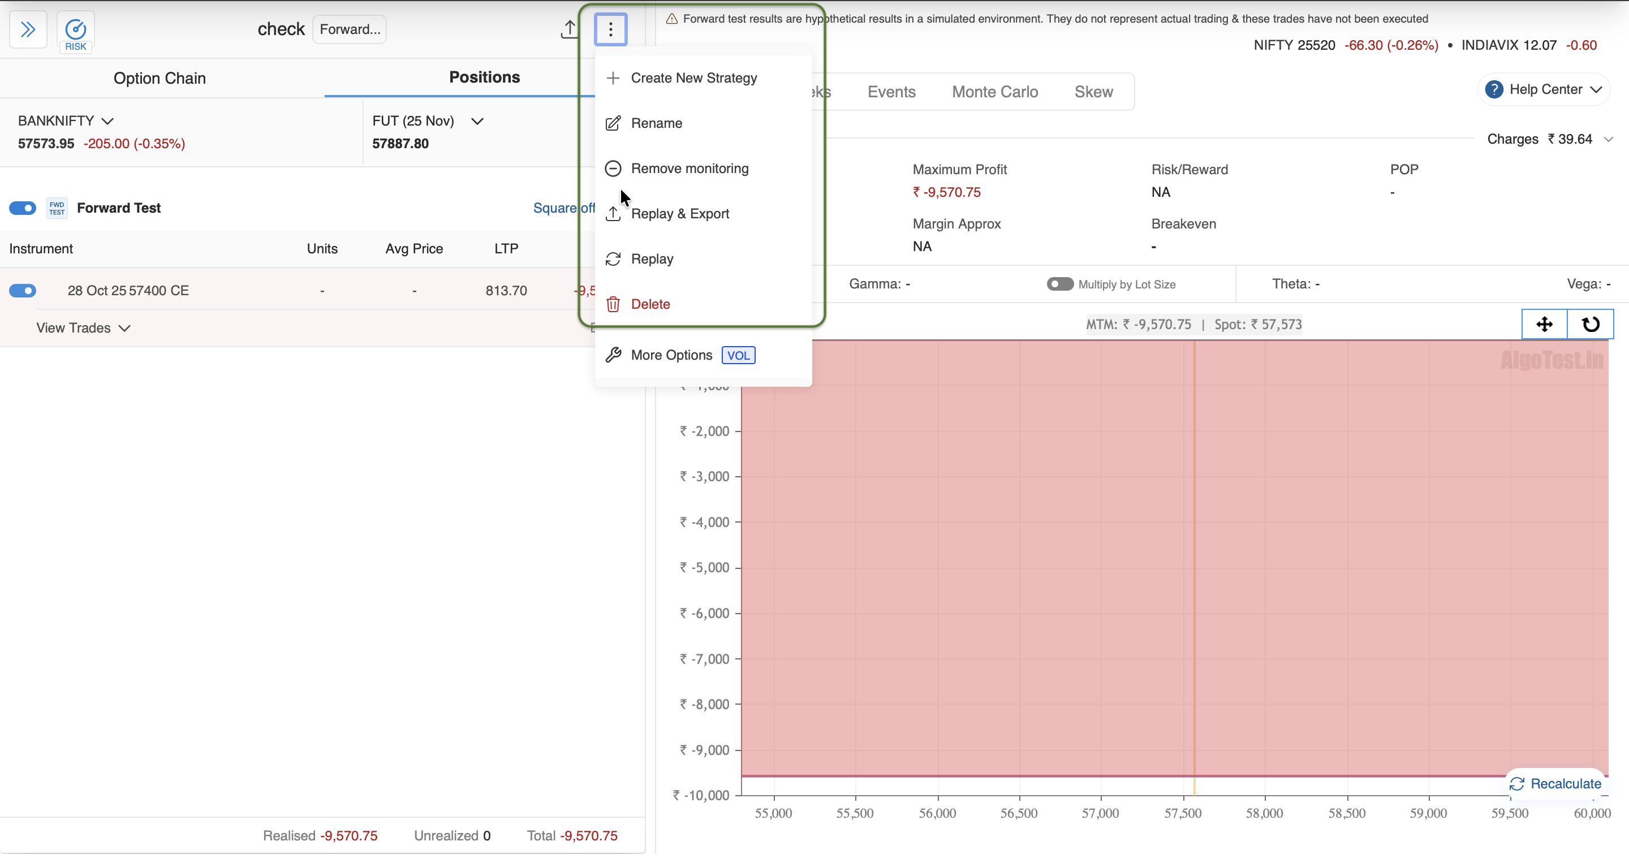Toggle the Forward Test switch
Image resolution: width=1629 pixels, height=863 pixels.
point(23,208)
